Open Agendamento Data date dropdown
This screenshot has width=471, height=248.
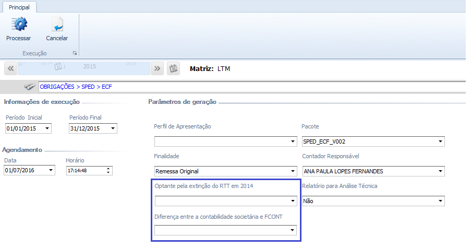click(51, 170)
